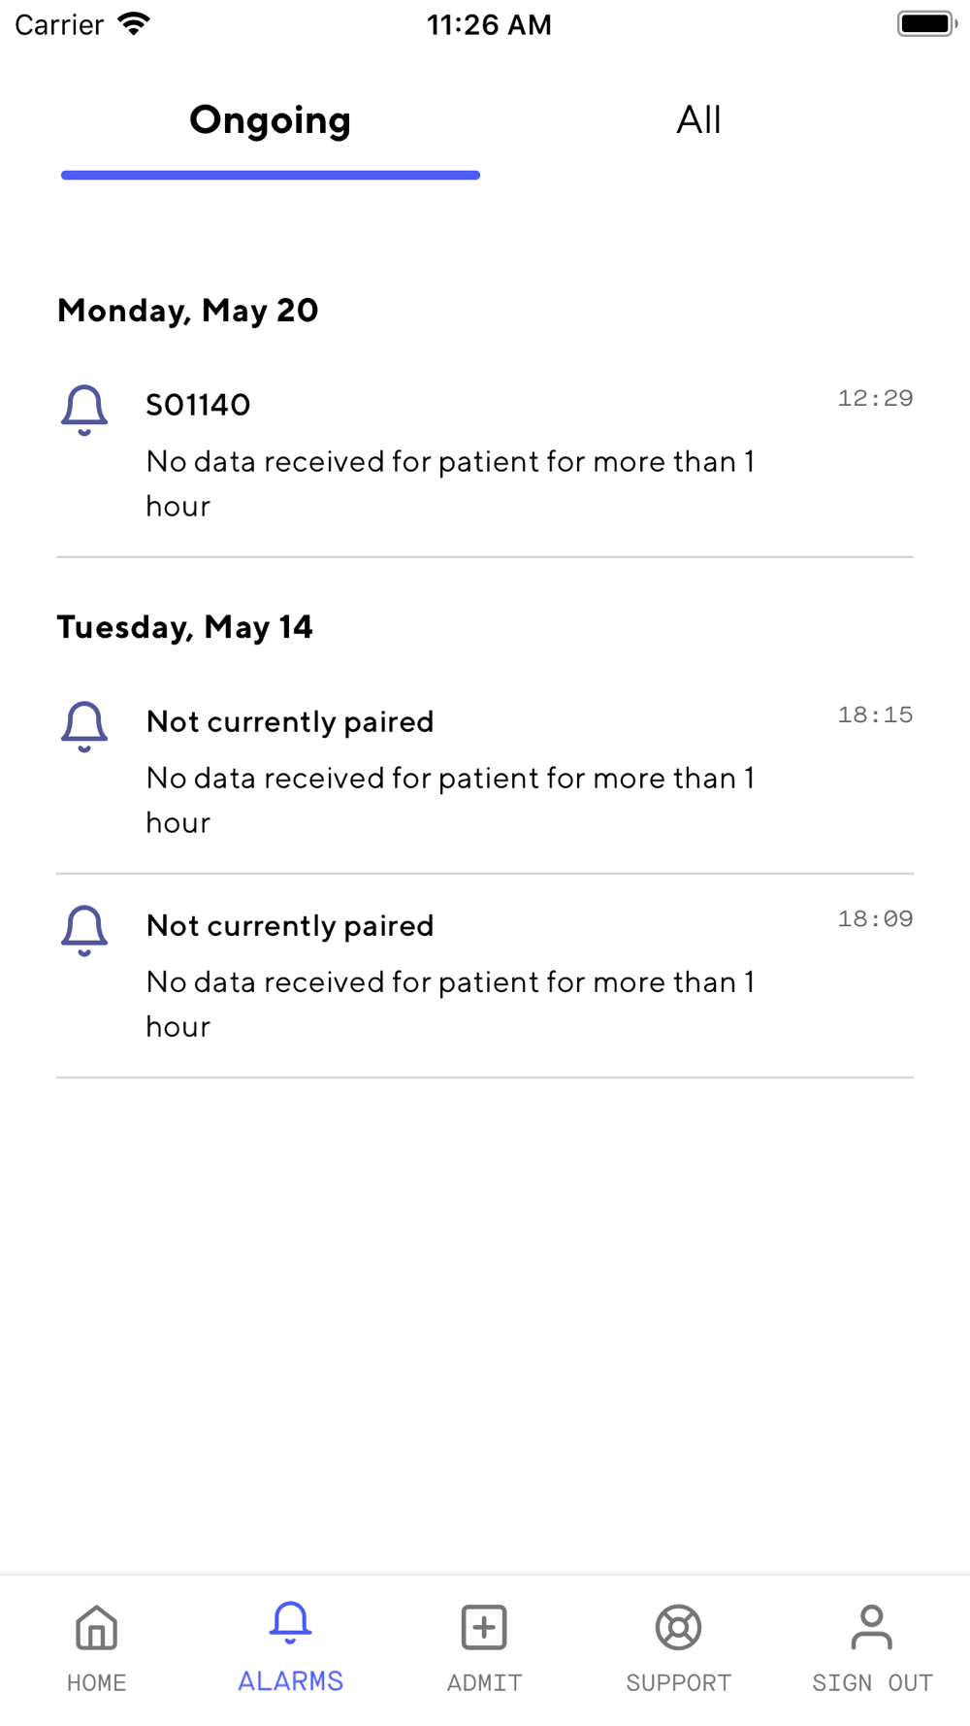
Task: Open the Admit plus icon
Action: (x=484, y=1628)
